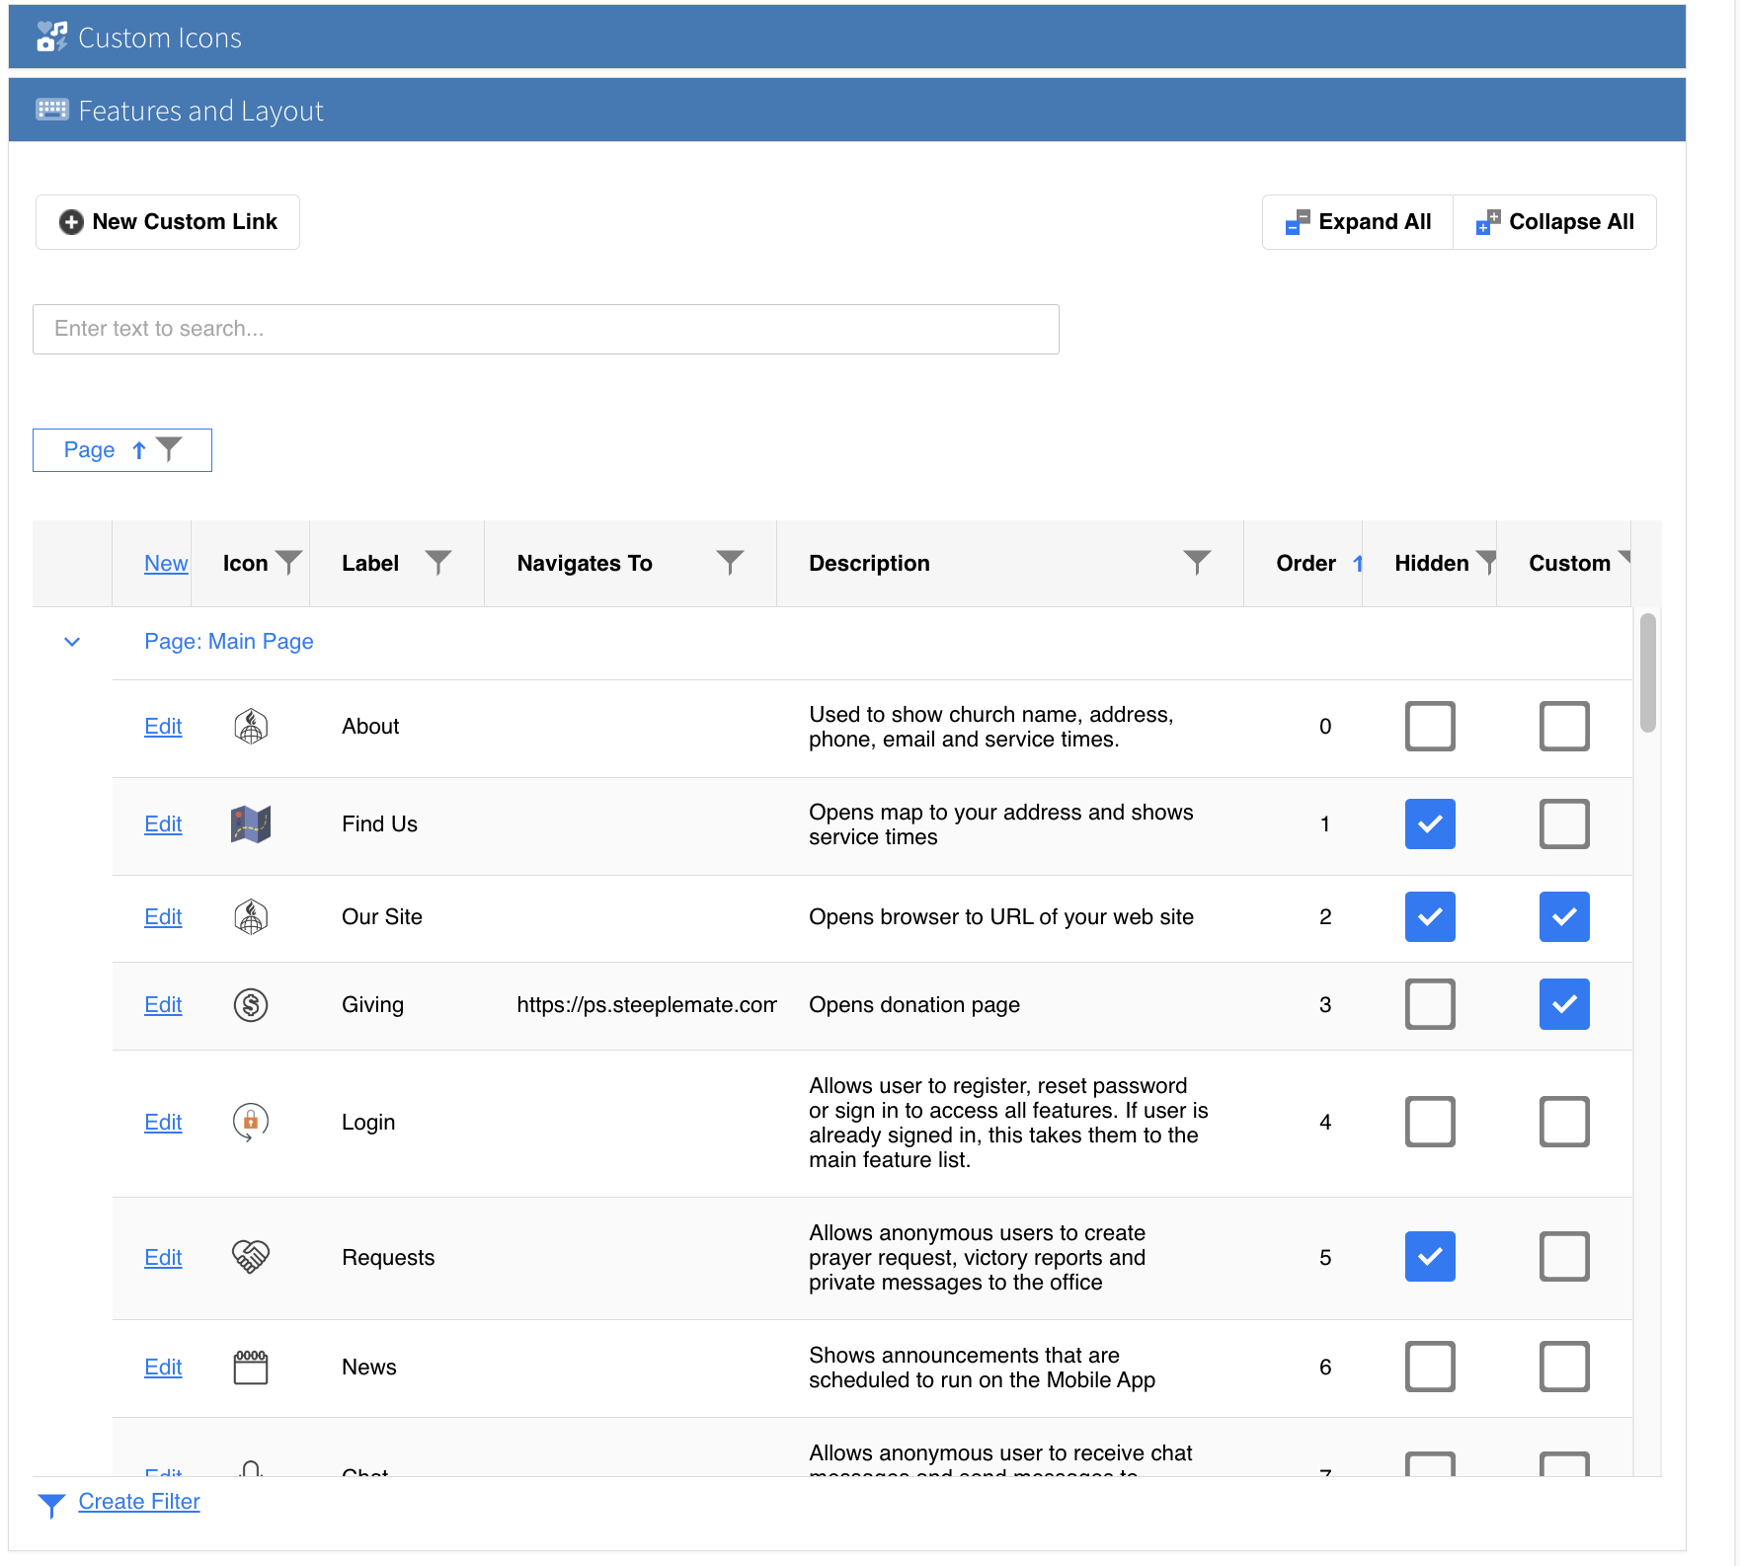The width and height of the screenshot is (1740, 1566).
Task: Open the Description column filter
Action: tap(1197, 563)
